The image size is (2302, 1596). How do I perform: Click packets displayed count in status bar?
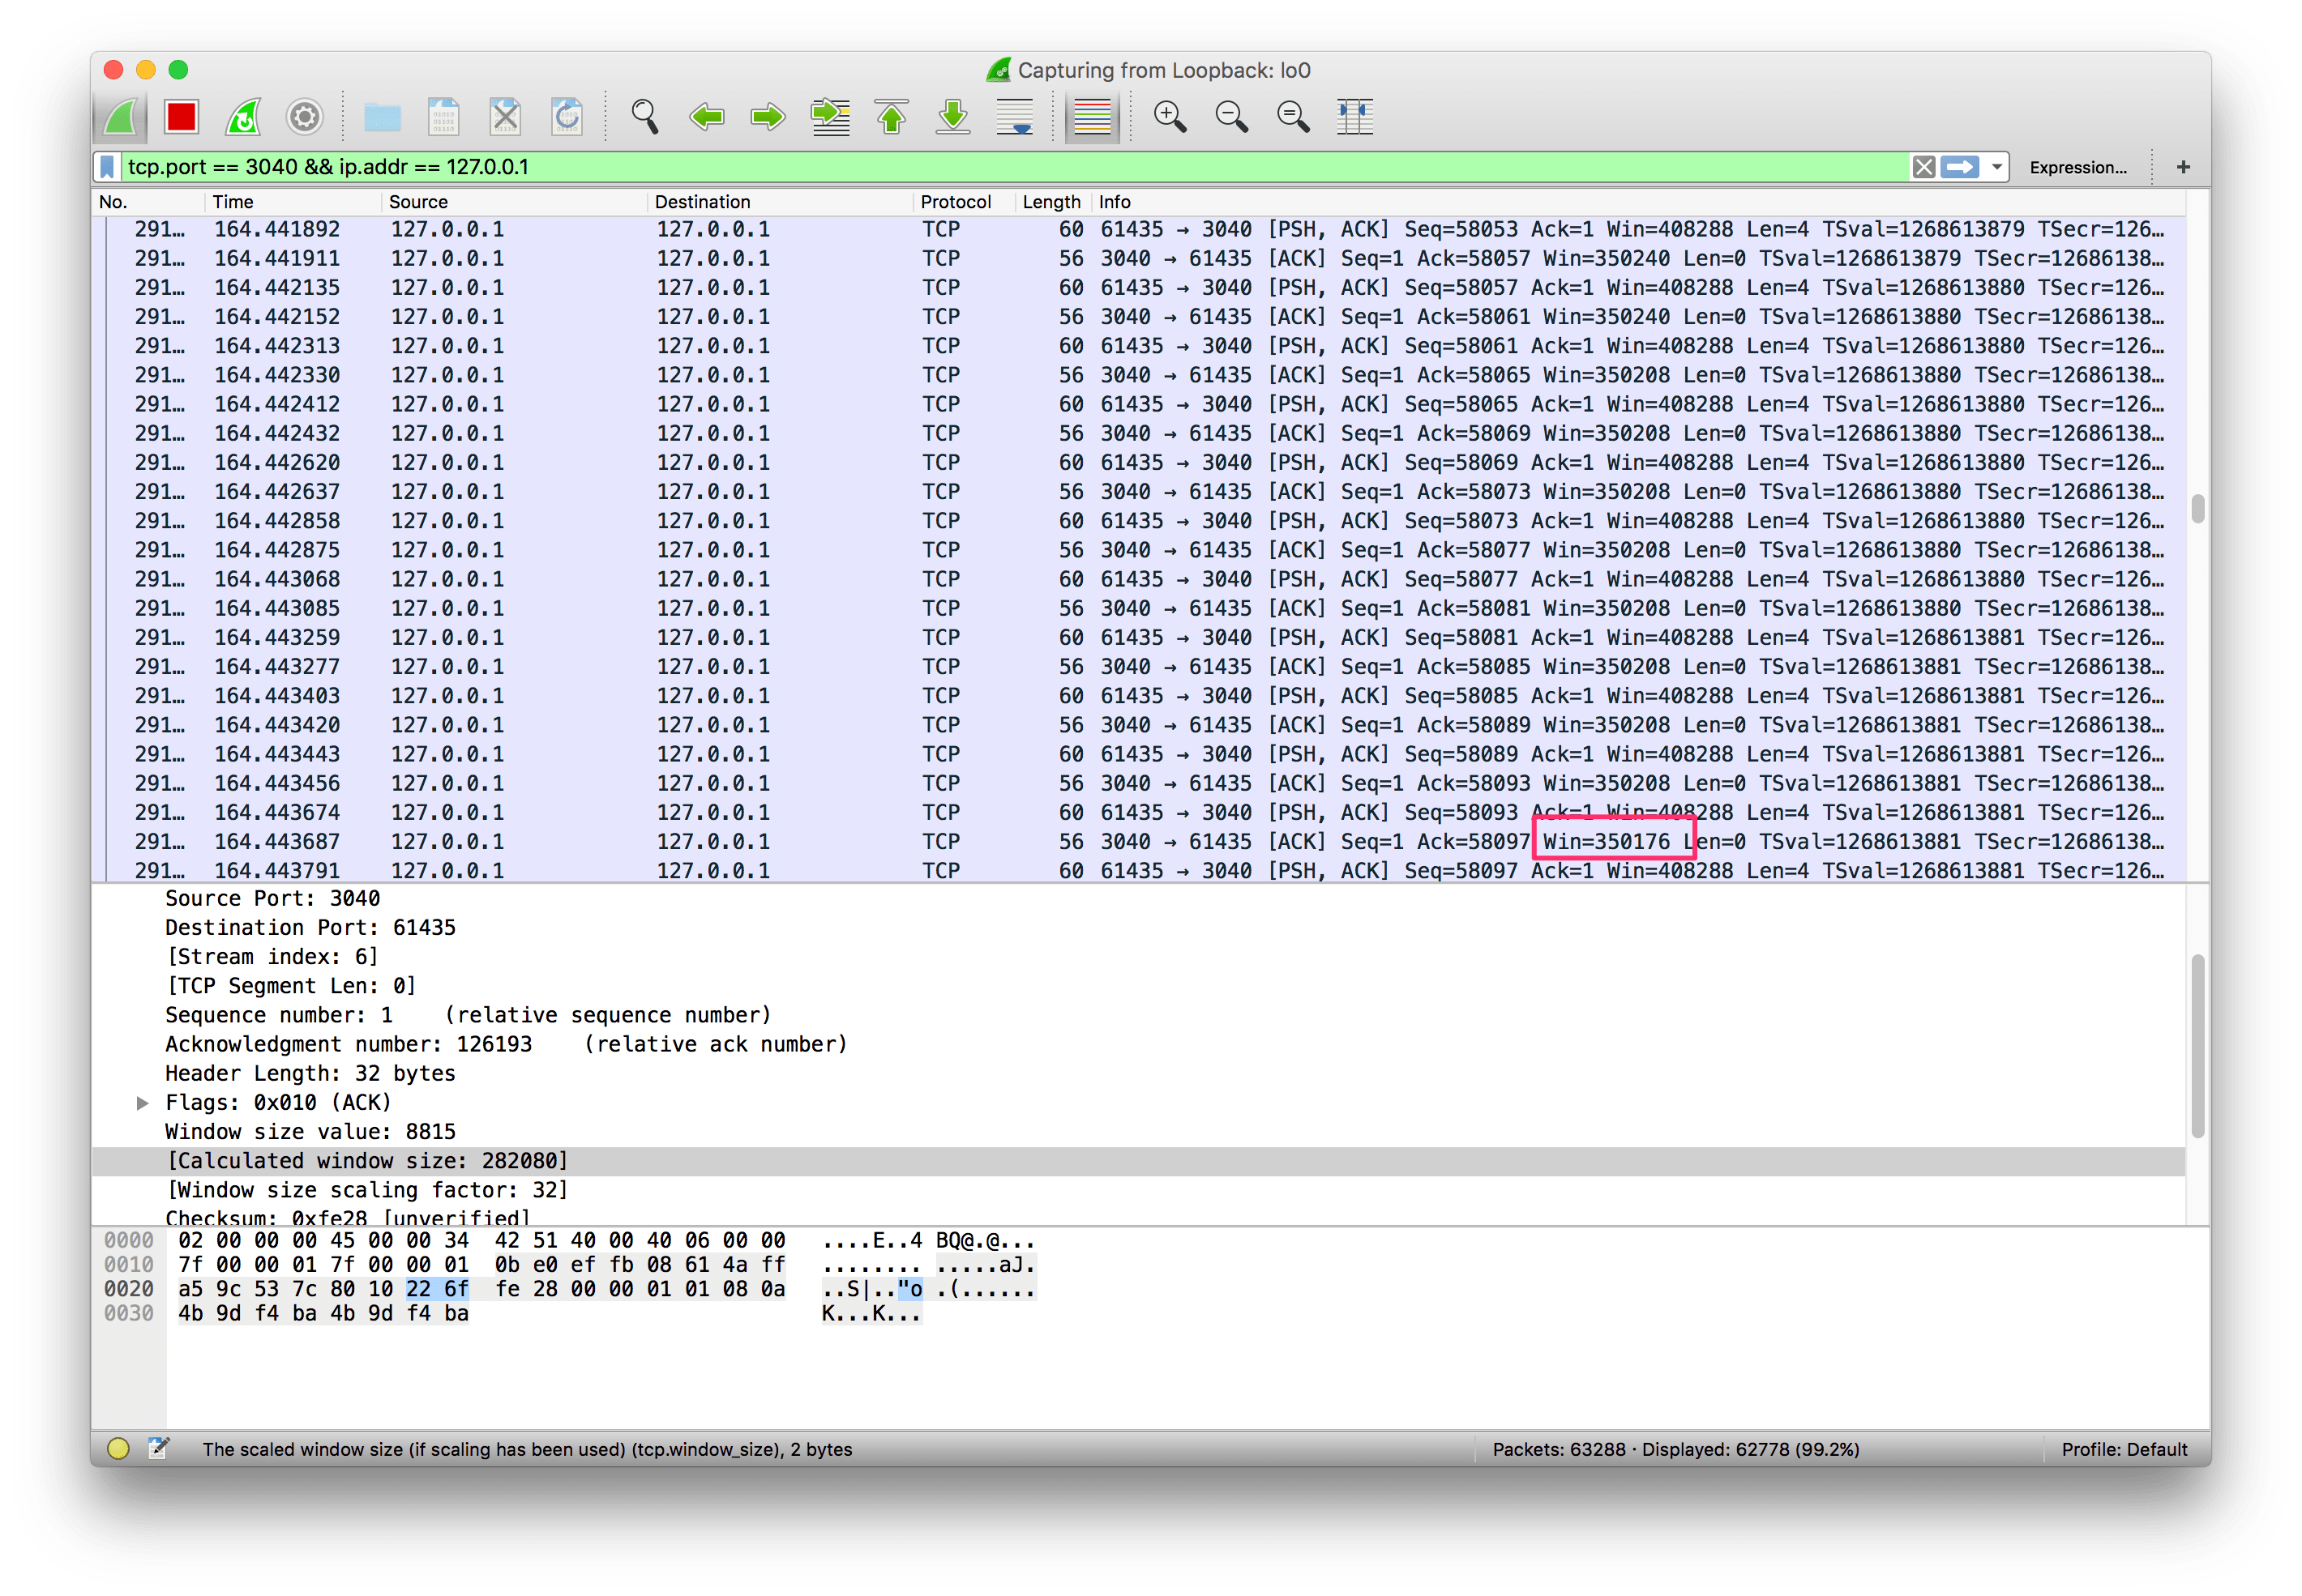pyautogui.click(x=1675, y=1450)
